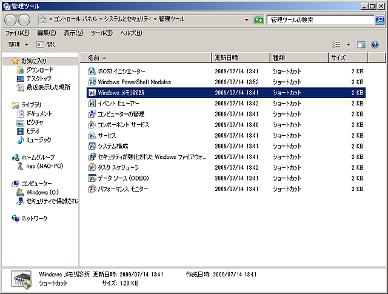Click the memory chip icon in details pane
The width and height of the screenshot is (388, 294).
click(21, 279)
